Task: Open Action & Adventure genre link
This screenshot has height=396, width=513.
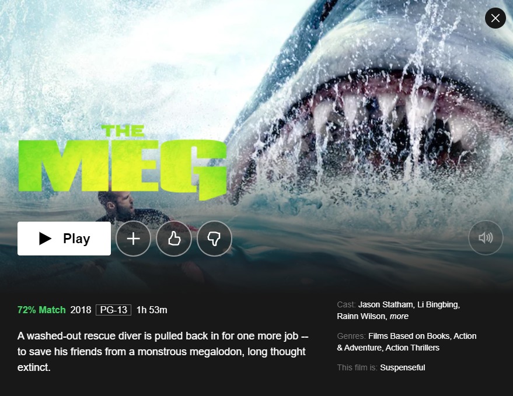Action: pyautogui.click(x=406, y=342)
